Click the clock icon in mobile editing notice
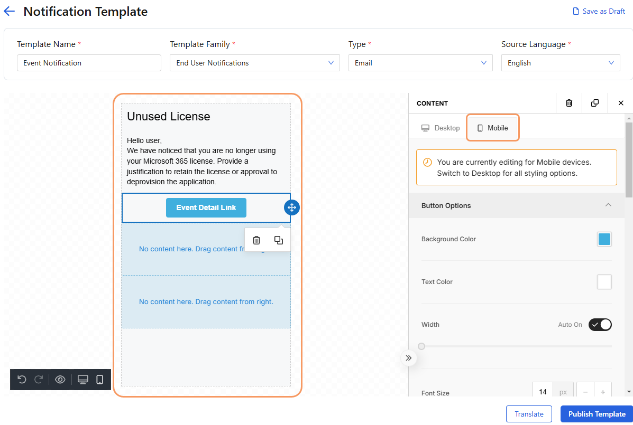The width and height of the screenshot is (633, 425). (x=427, y=162)
